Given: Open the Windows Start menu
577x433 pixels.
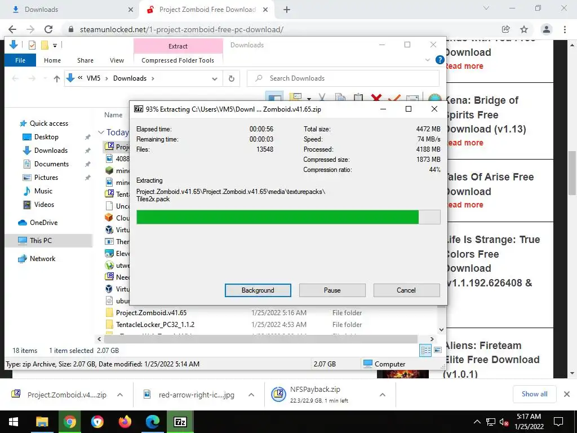Looking at the screenshot, I should pos(14,422).
